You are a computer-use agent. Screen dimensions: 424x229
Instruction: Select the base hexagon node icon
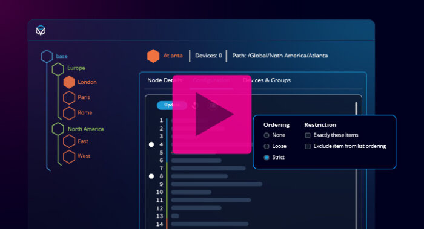click(47, 56)
